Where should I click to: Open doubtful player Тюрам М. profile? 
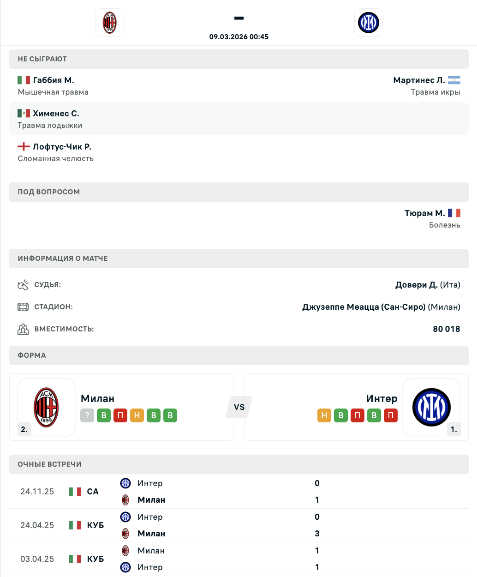(424, 213)
